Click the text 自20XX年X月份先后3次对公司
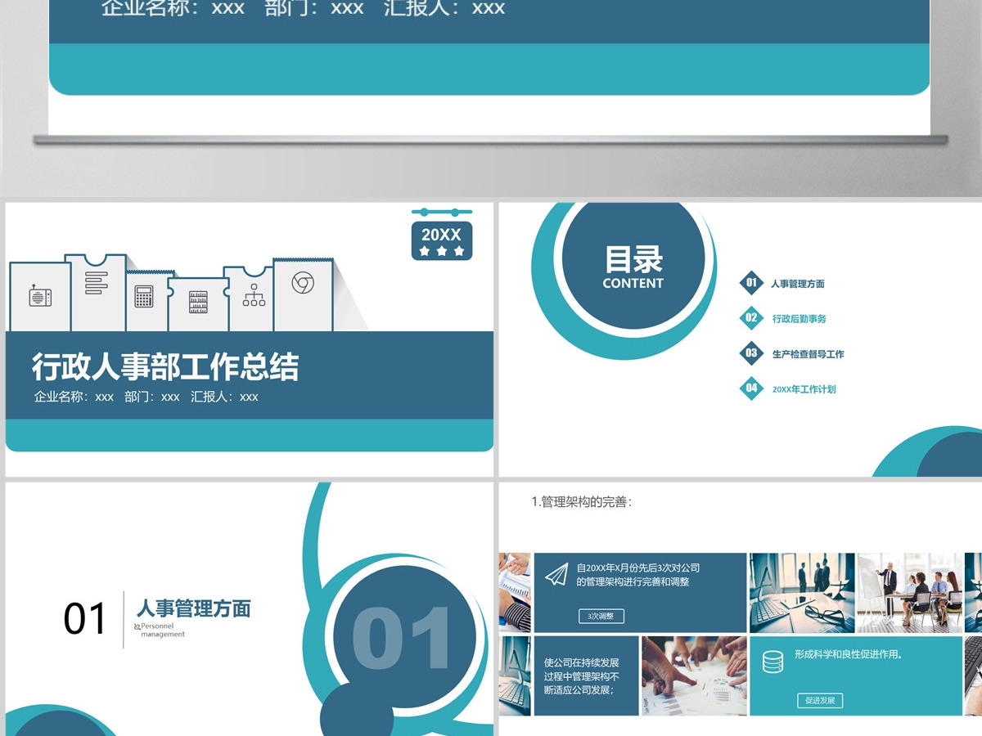The image size is (982, 736). coord(638,568)
